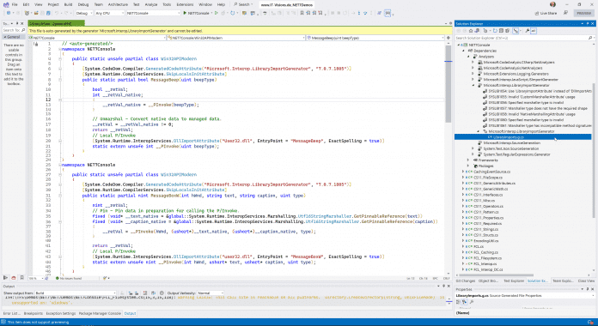598x326 pixels.
Task: Switch to the Test Explorer tab
Action: [514, 281]
